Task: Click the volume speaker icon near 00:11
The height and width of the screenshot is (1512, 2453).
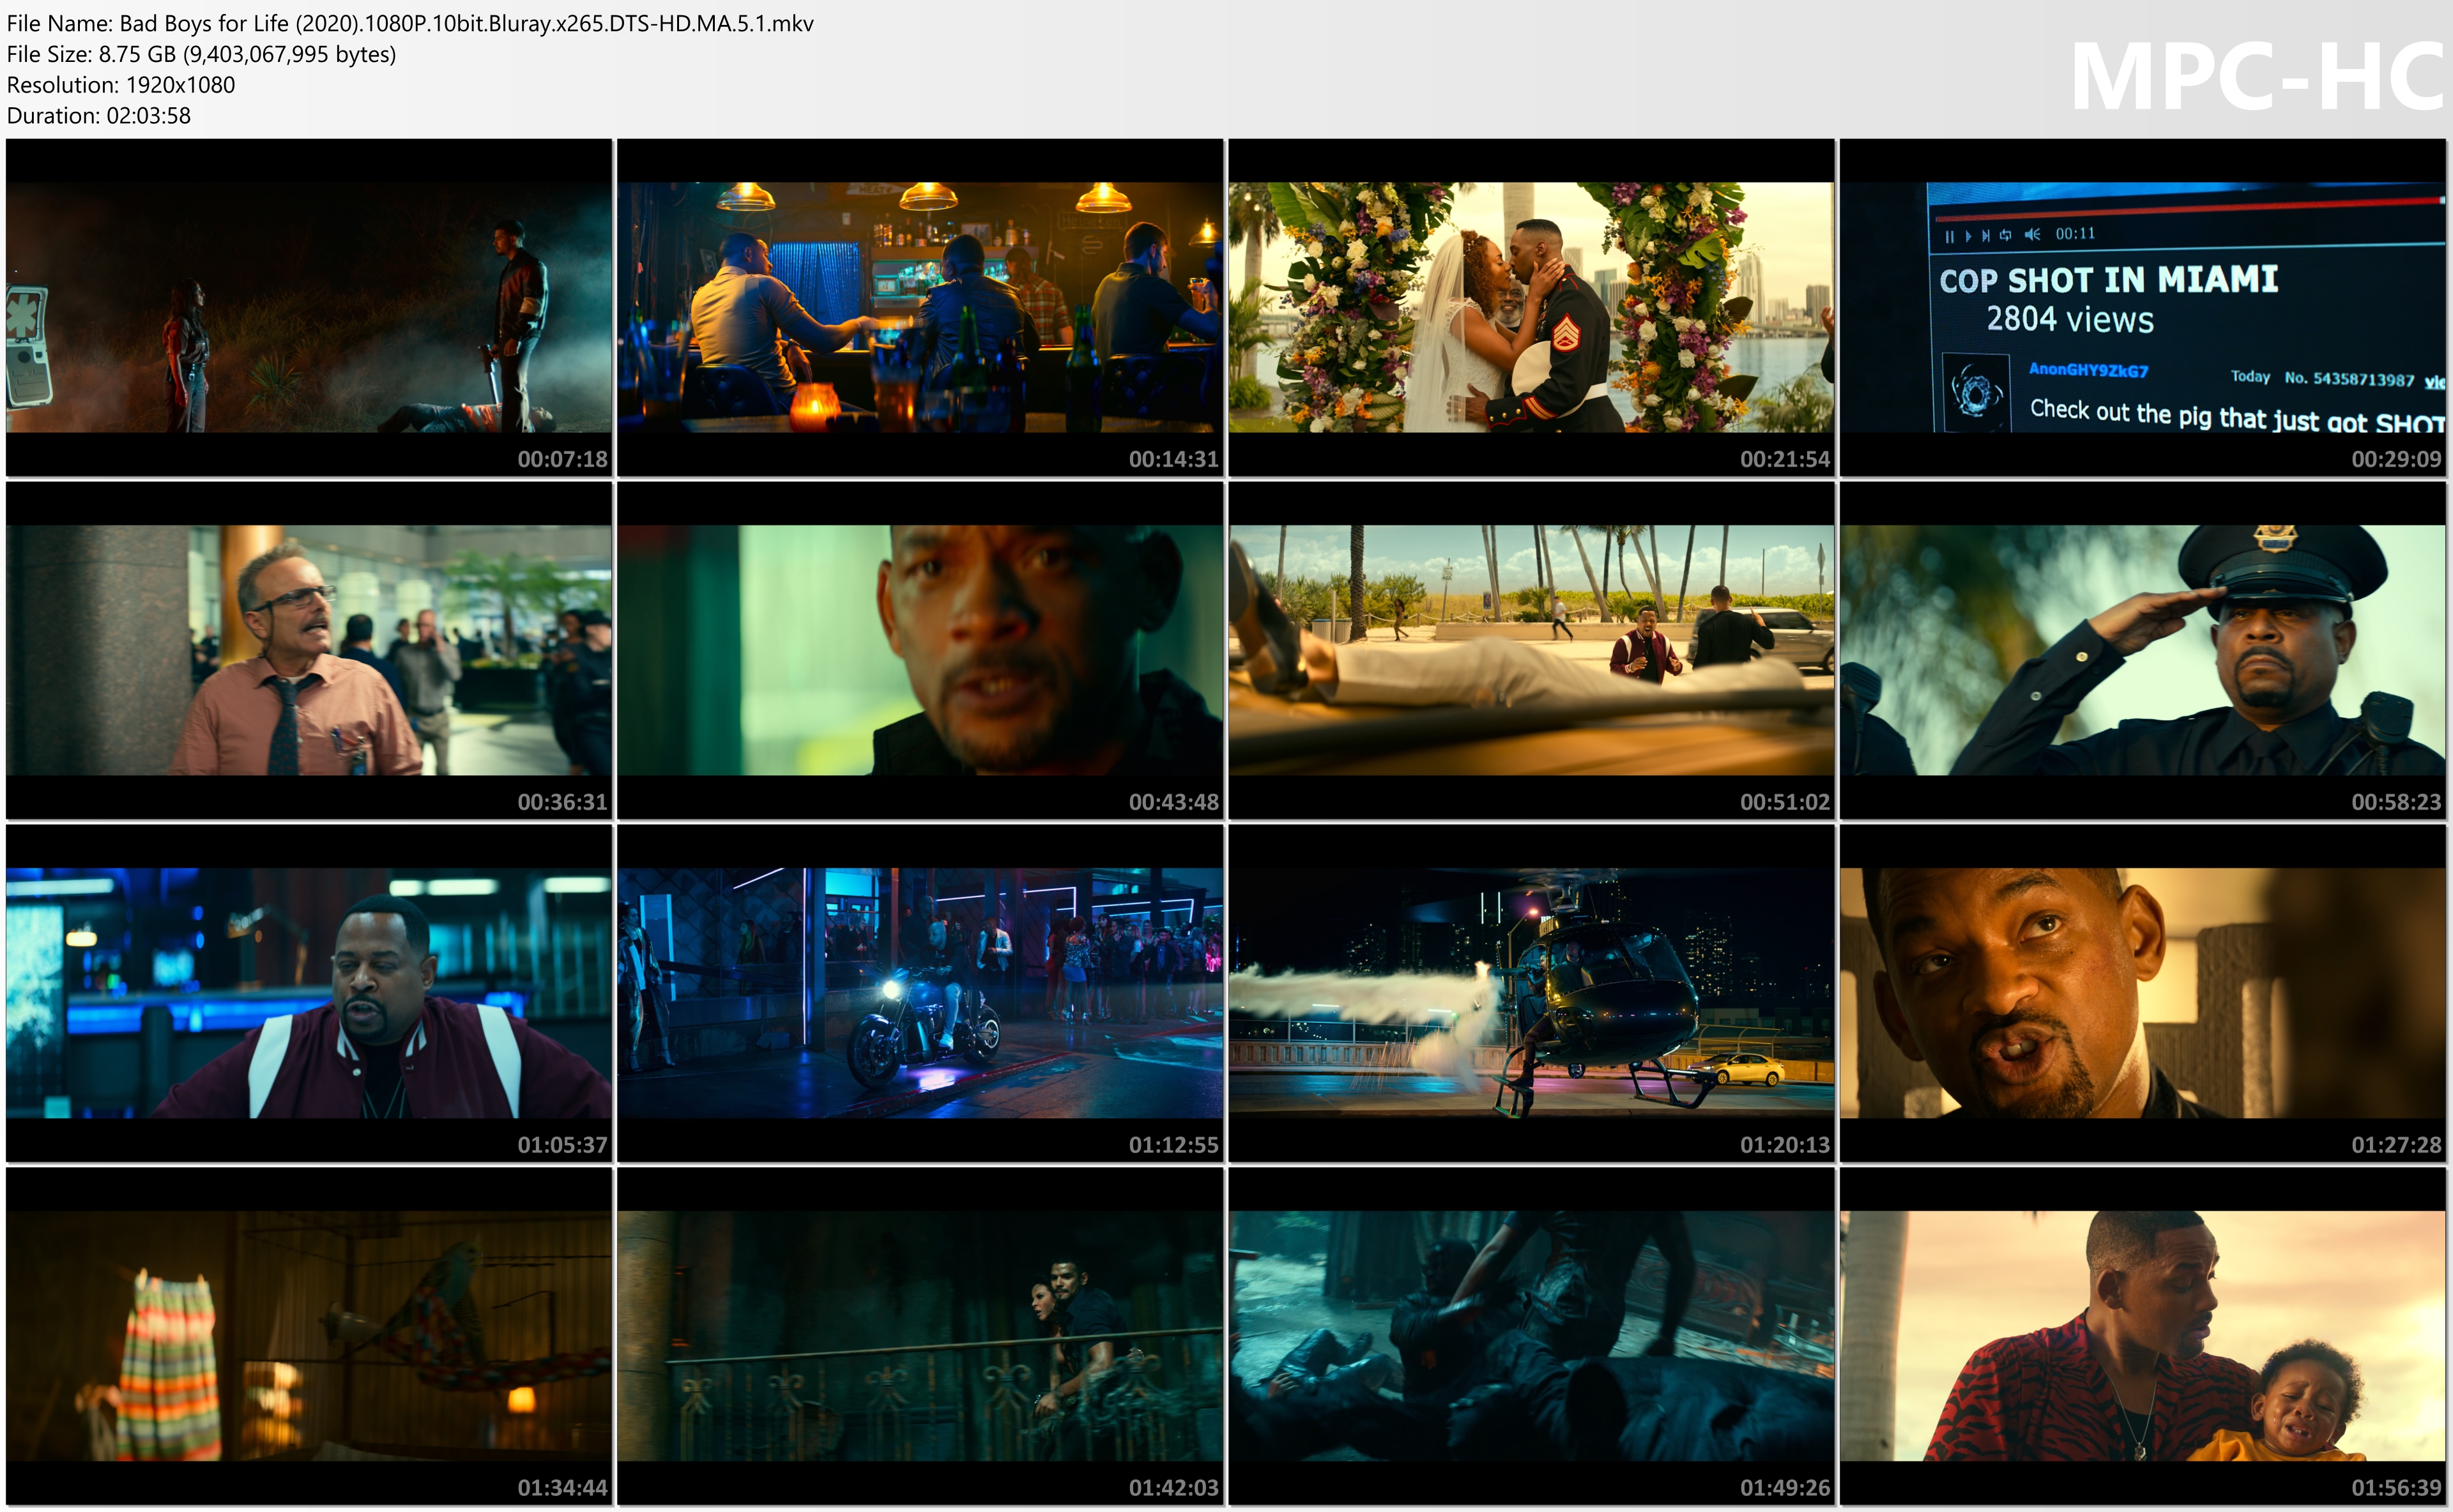Action: coord(2032,235)
